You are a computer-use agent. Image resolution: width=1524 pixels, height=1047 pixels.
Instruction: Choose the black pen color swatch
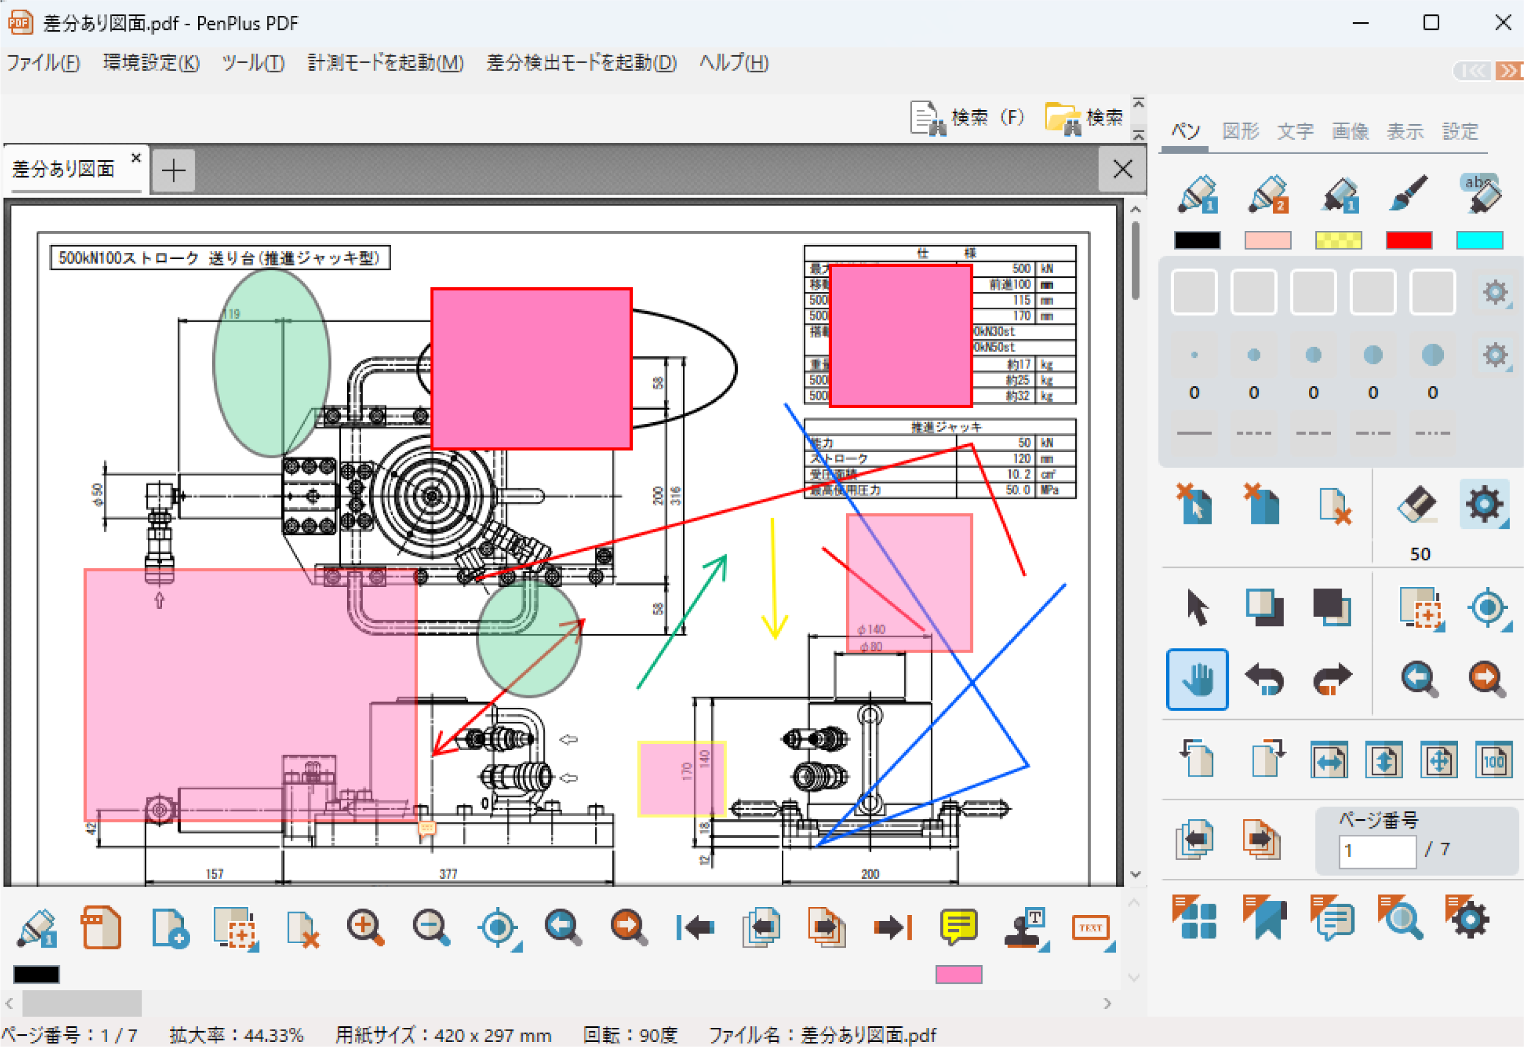pyautogui.click(x=1197, y=241)
